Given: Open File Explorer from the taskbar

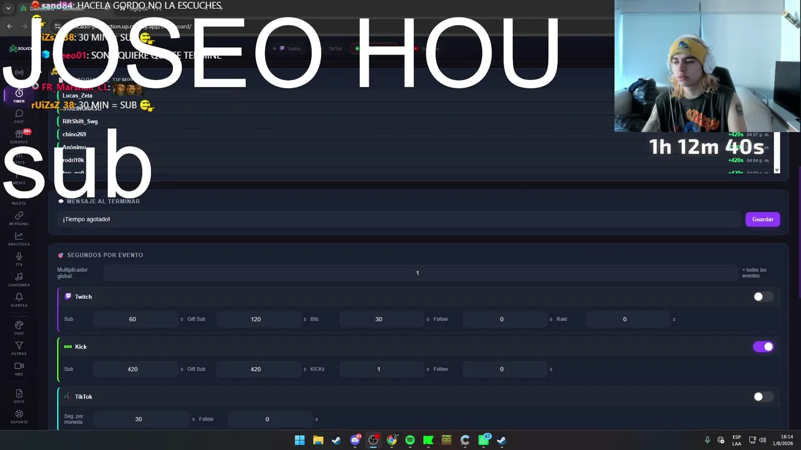Looking at the screenshot, I should coord(318,440).
